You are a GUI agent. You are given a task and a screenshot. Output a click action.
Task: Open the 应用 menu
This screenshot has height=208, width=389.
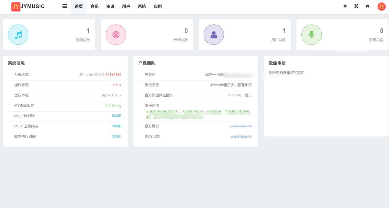[x=158, y=7]
